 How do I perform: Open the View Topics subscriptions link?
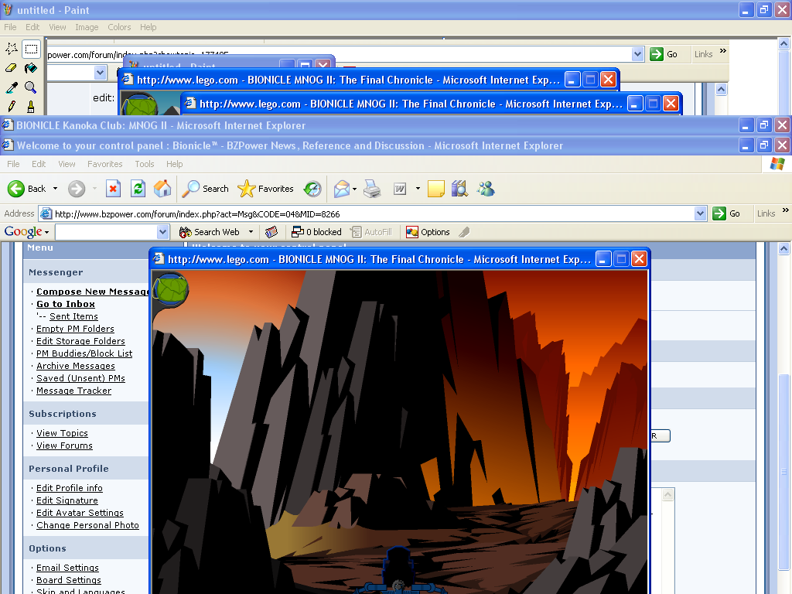tap(62, 433)
